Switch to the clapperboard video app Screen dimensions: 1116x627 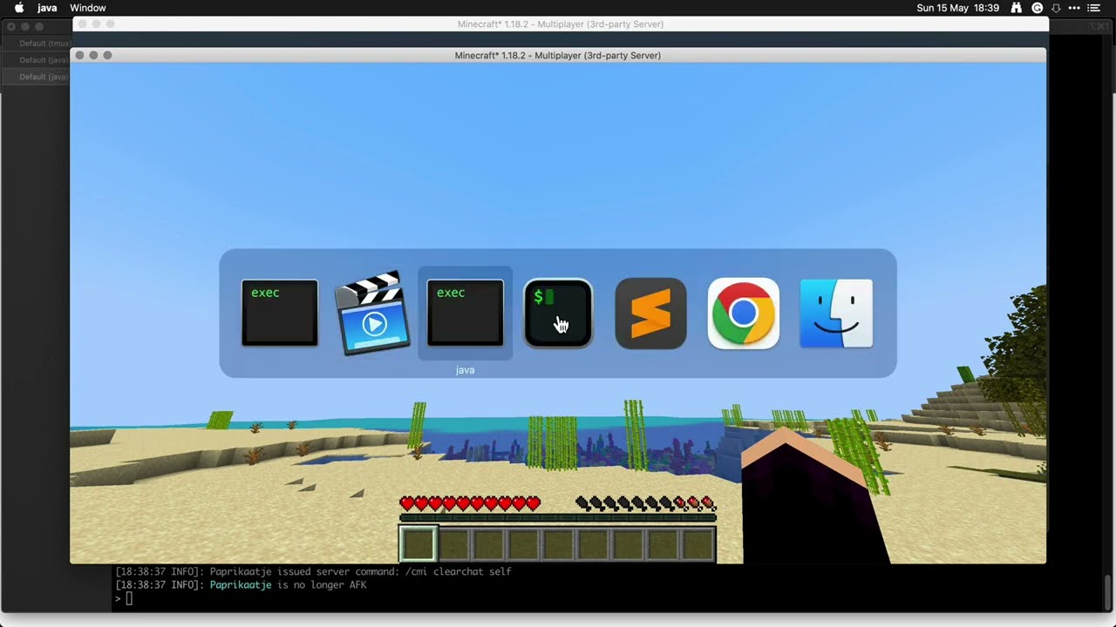[373, 313]
